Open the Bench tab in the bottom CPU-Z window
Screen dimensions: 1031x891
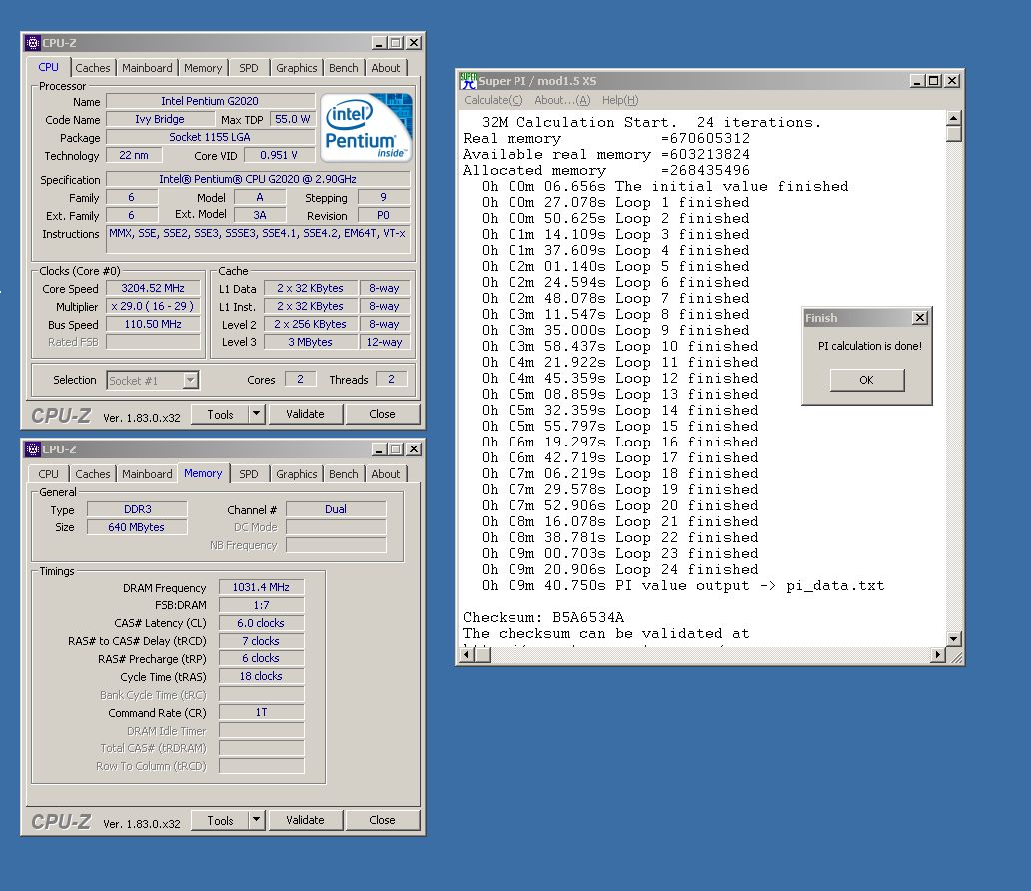tap(344, 474)
